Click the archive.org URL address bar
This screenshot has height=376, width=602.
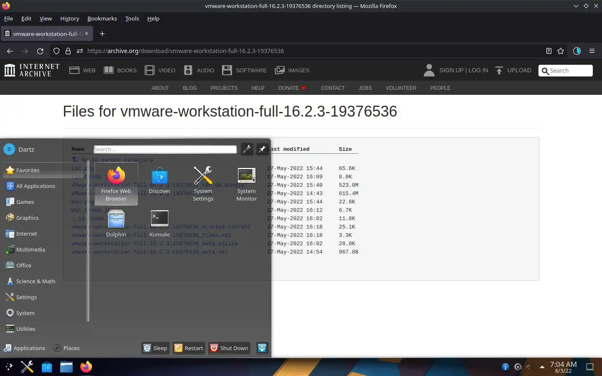309,51
